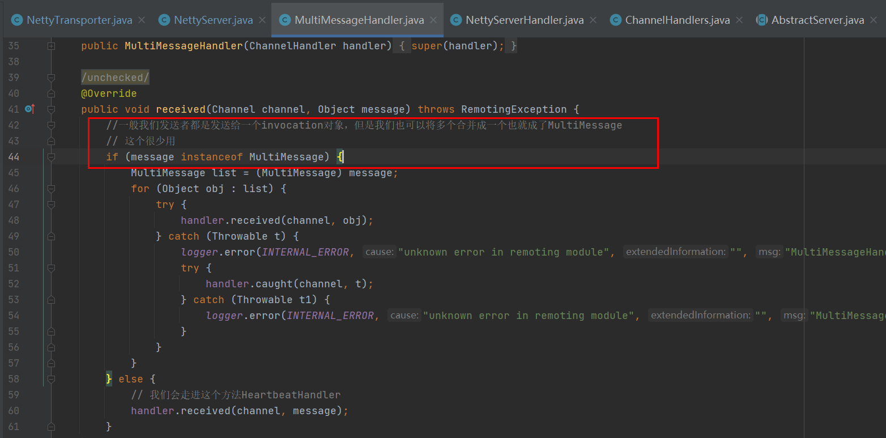886x438 pixels.
Task: Collapse the @Override fold marker at line 40
Action: click(51, 93)
